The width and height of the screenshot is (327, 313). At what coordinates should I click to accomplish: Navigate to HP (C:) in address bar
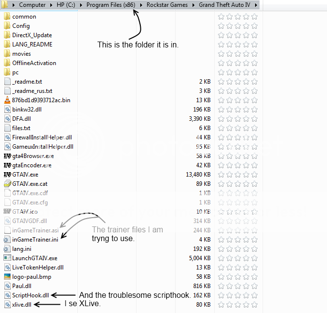(66, 5)
